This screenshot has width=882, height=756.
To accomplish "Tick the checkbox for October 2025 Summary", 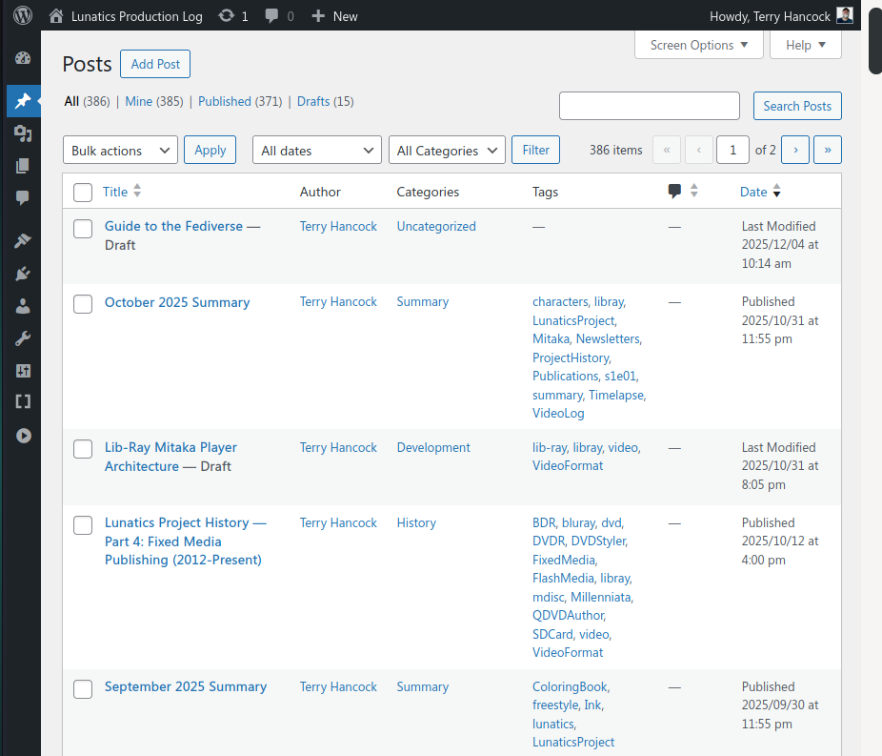I will pyautogui.click(x=83, y=303).
